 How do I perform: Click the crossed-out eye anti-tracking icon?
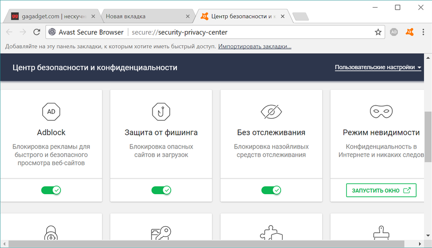click(x=271, y=111)
